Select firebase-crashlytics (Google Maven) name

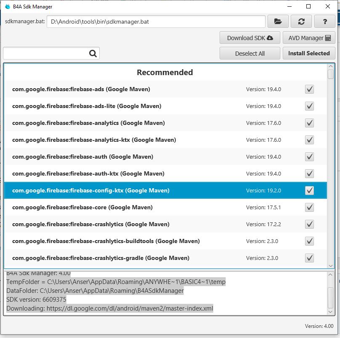coord(90,224)
